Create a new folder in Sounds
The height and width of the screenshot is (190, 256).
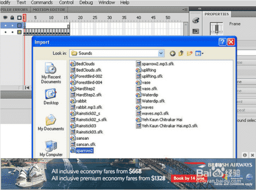[x=189, y=53]
